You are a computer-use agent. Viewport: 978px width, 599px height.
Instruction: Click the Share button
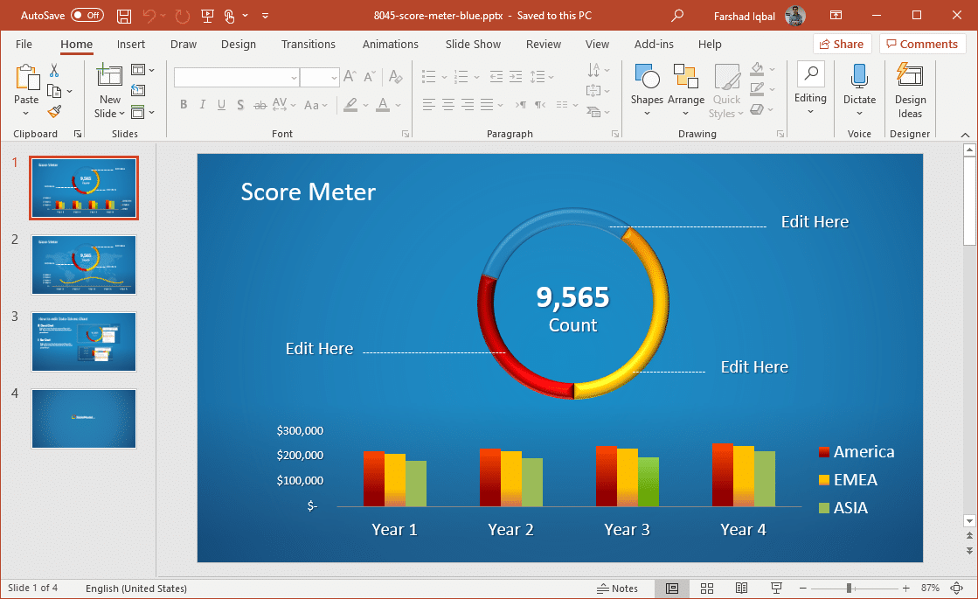(842, 45)
